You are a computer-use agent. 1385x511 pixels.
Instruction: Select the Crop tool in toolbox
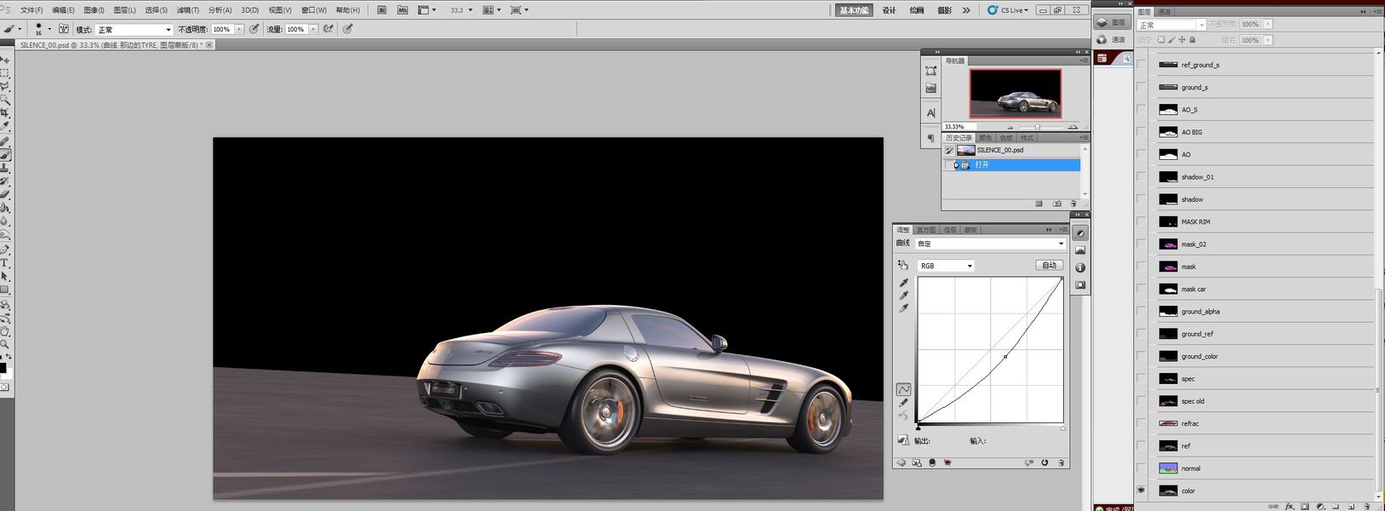pyautogui.click(x=5, y=113)
